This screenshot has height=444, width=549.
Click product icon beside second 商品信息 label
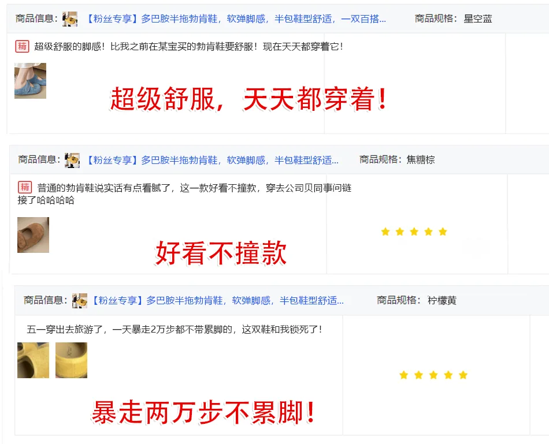tap(72, 161)
